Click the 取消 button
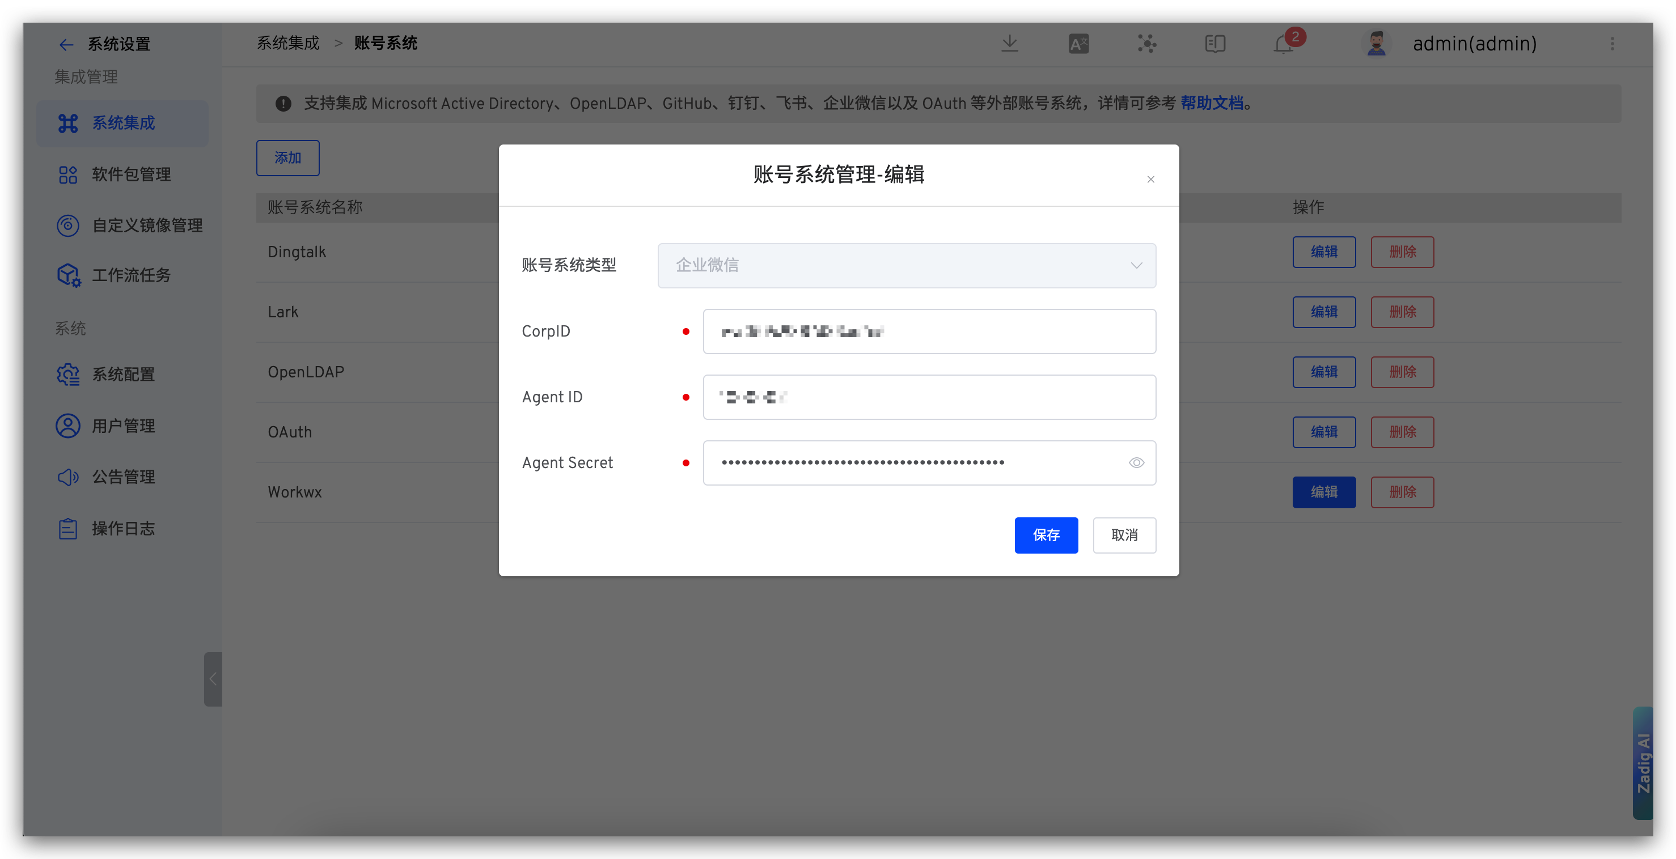The image size is (1676, 859). tap(1124, 535)
